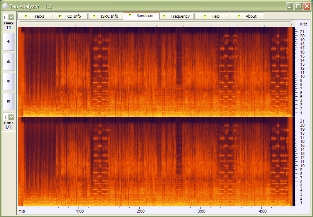Click the stop button

pyautogui.click(x=8, y=101)
